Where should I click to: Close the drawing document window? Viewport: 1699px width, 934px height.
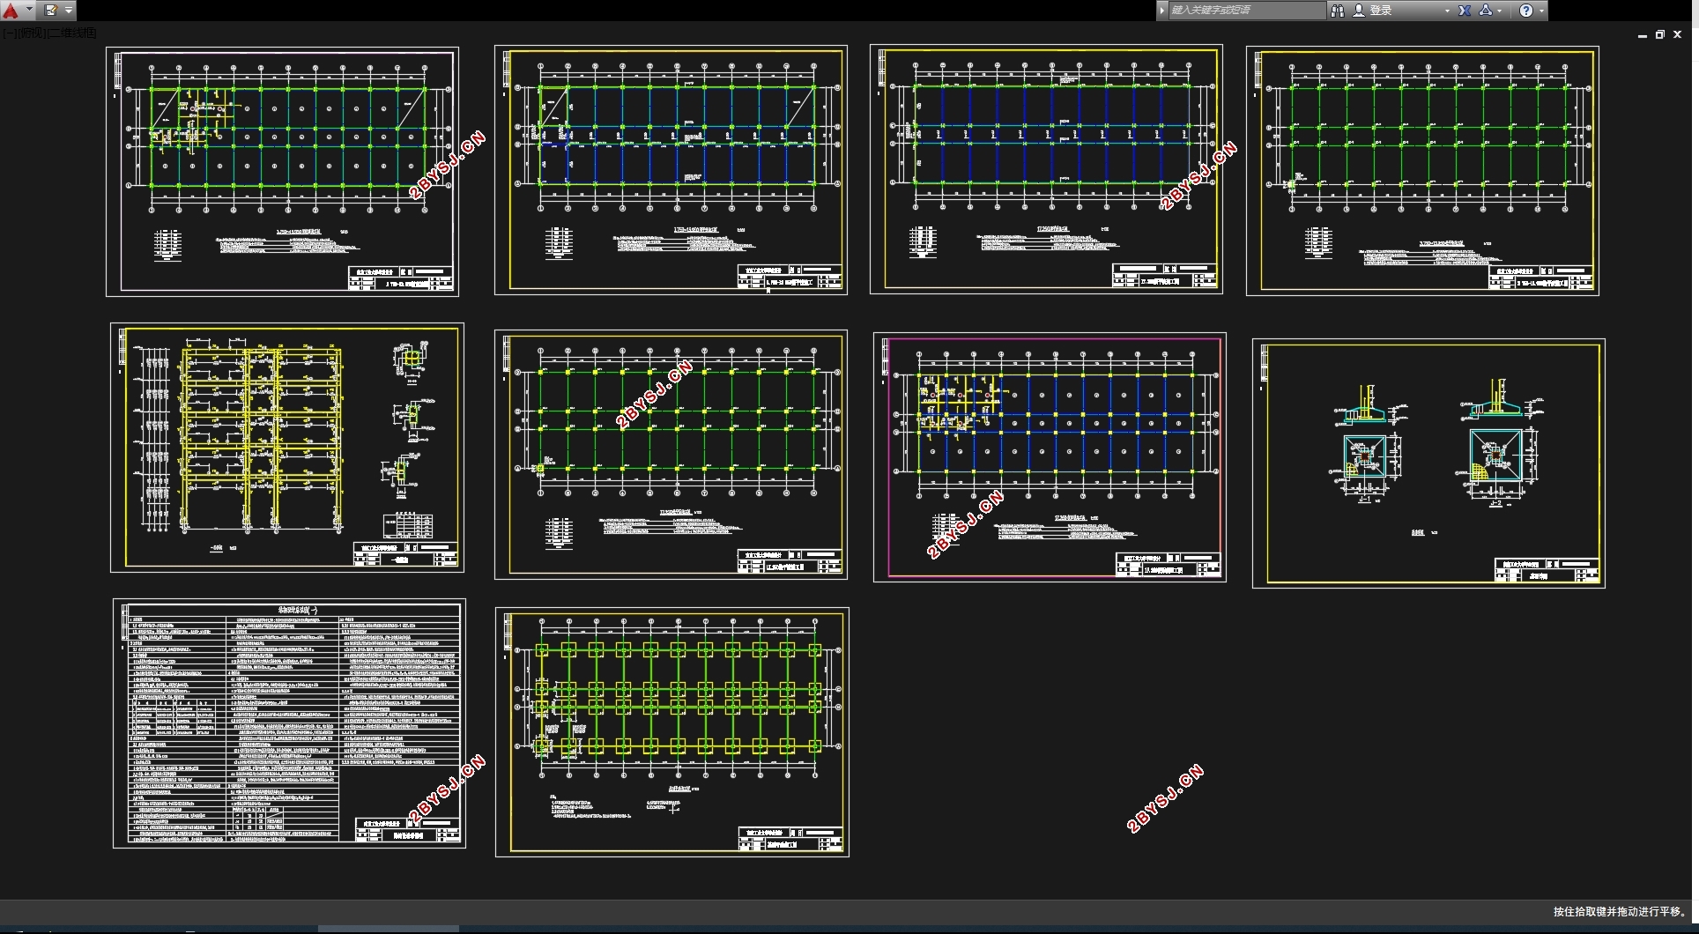[1678, 35]
